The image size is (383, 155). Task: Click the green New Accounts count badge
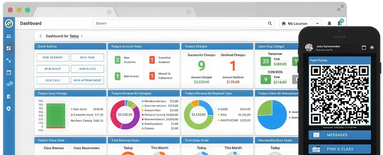[x=117, y=60]
